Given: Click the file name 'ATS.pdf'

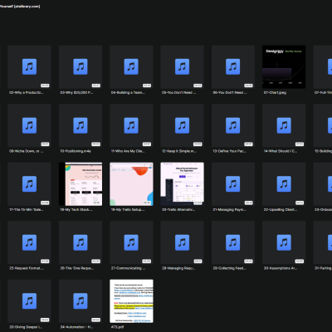Looking at the screenshot, I should (117, 327).
